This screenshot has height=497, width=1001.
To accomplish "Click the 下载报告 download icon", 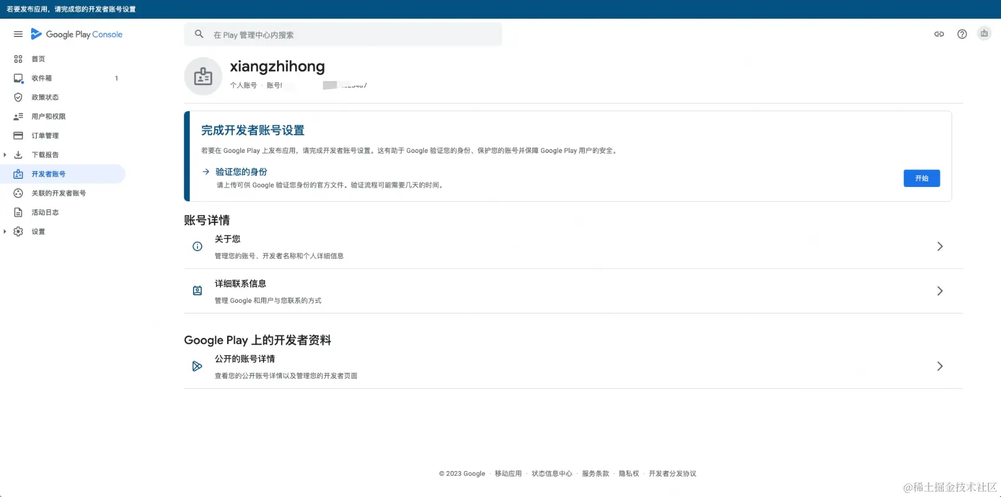I will (x=18, y=155).
